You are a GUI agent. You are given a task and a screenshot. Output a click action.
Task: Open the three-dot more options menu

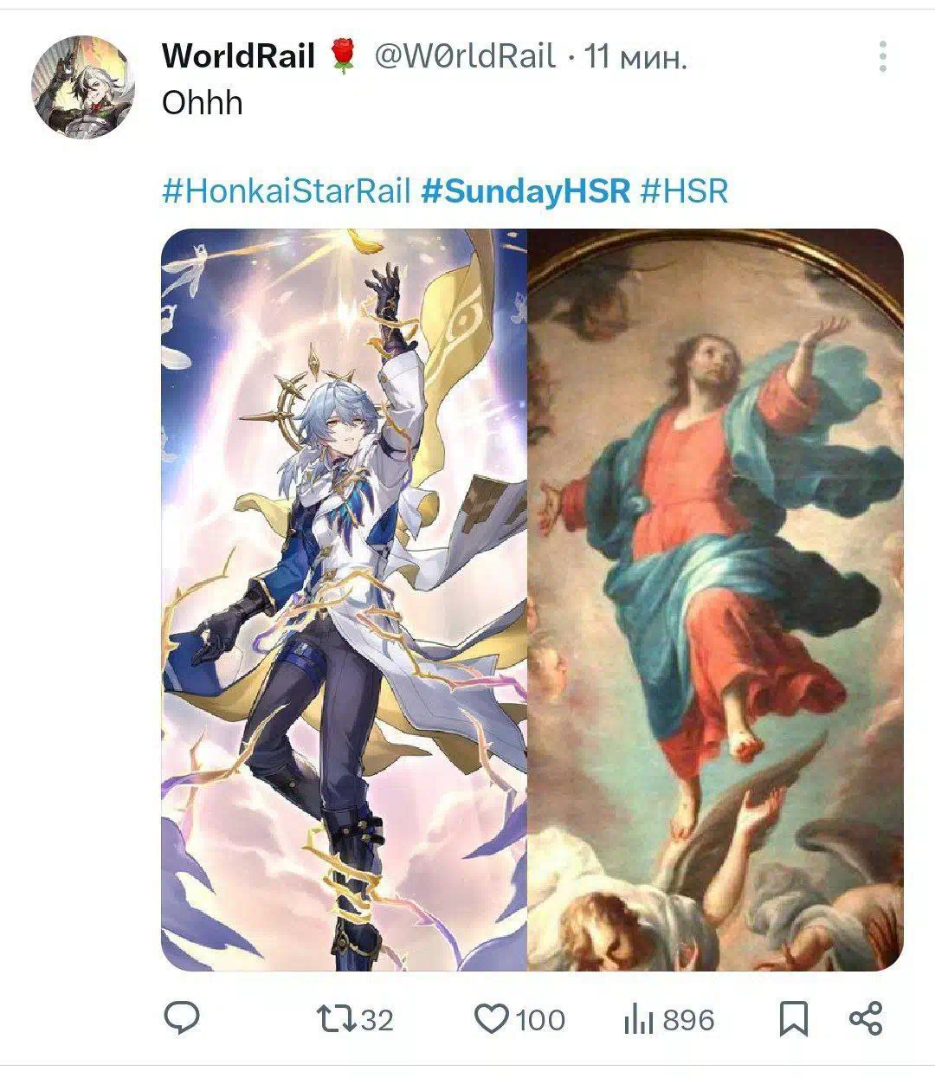click(x=882, y=56)
